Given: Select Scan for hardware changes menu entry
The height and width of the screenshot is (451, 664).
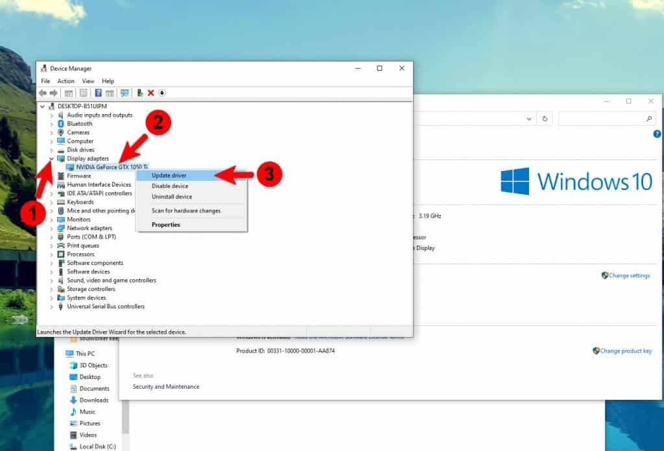Looking at the screenshot, I should coord(191,211).
